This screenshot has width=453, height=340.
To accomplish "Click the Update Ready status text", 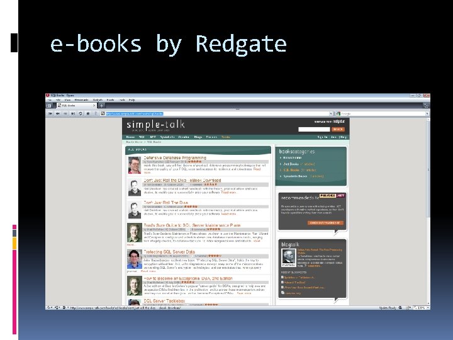I will tap(388, 308).
